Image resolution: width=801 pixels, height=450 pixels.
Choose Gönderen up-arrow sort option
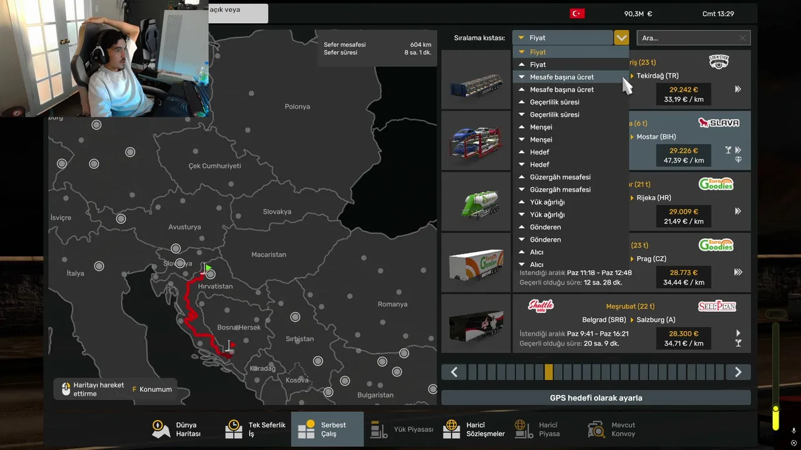pyautogui.click(x=571, y=227)
